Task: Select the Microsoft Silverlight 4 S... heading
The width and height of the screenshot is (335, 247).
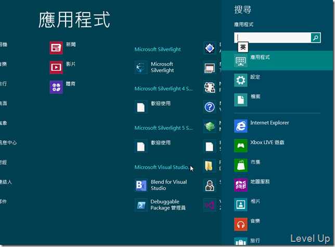Action: (164, 89)
